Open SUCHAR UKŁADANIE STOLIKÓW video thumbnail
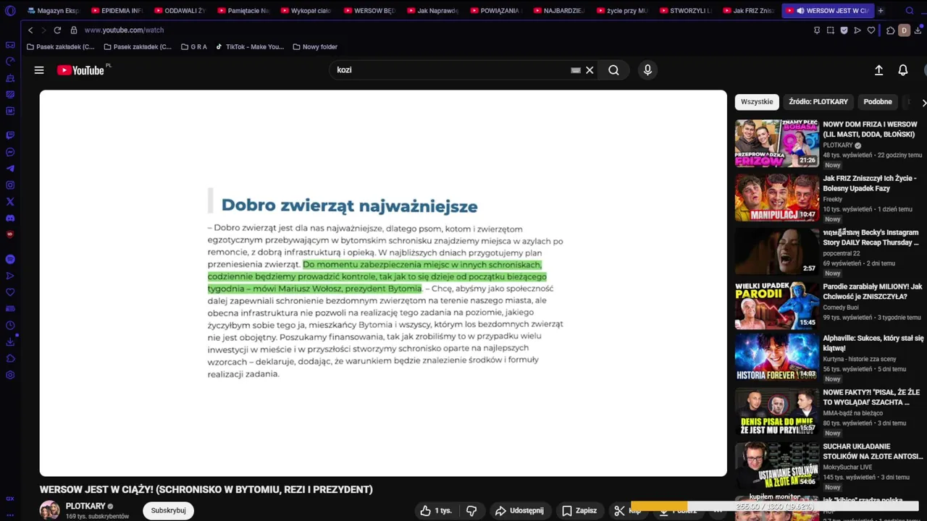927x521 pixels. tap(777, 465)
